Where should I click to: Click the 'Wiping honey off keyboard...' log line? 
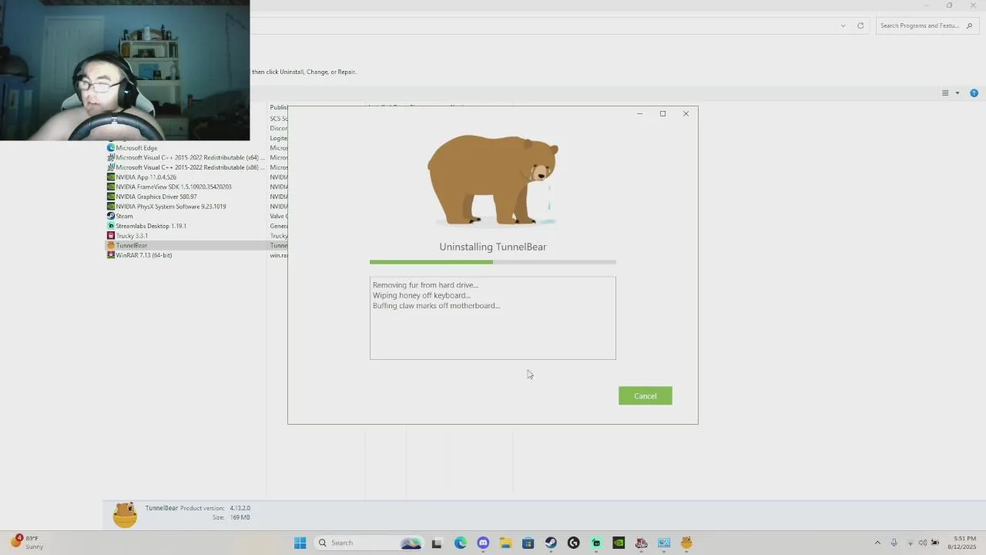pyautogui.click(x=421, y=295)
